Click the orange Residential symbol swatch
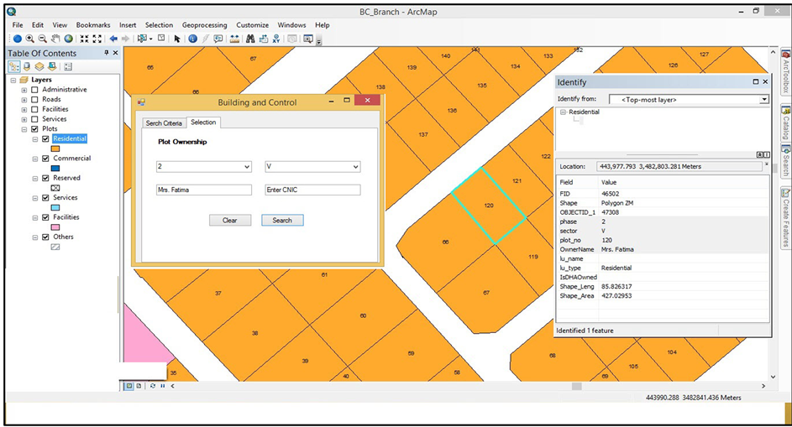Image resolution: width=792 pixels, height=427 pixels. click(x=55, y=148)
